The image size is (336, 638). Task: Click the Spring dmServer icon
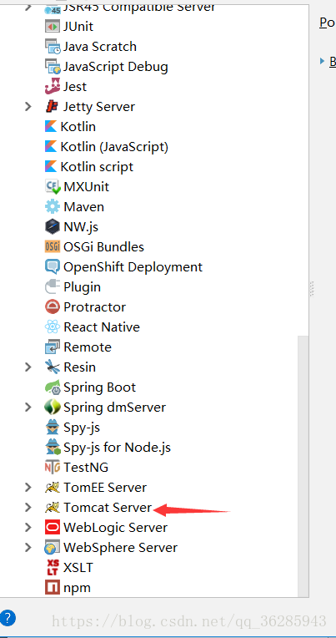pyautogui.click(x=53, y=408)
